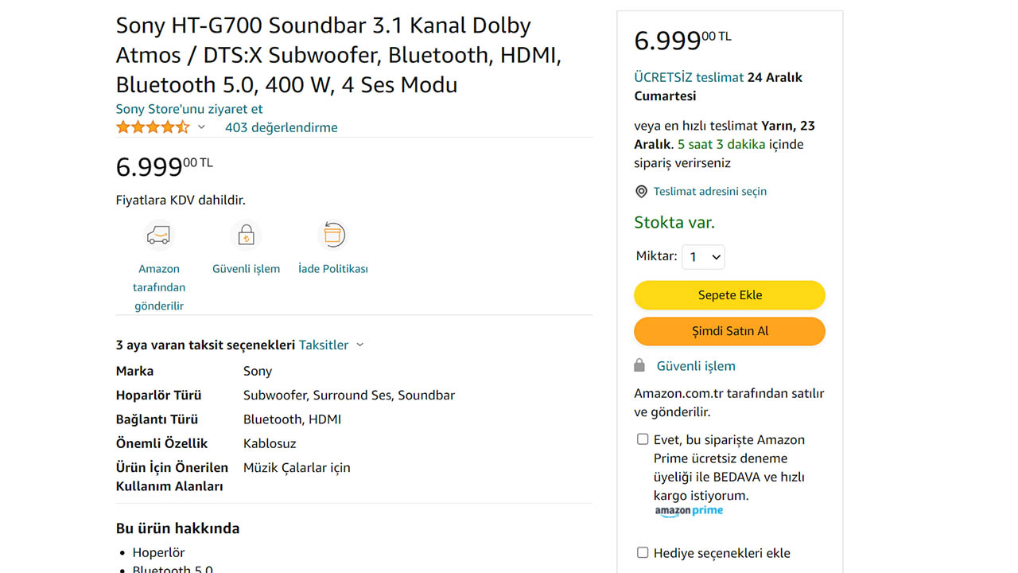Click the Güvenli işlem link in buy box
Screen dimensions: 1018x573
pos(696,366)
